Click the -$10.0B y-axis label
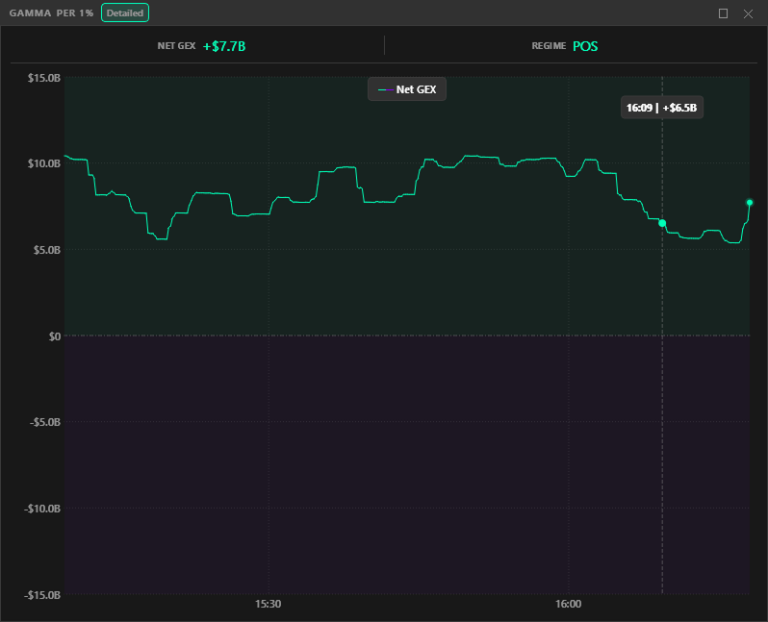 click(42, 509)
